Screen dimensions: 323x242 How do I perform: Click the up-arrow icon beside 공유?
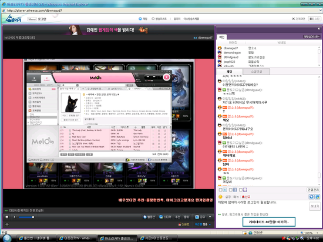click(210, 217)
